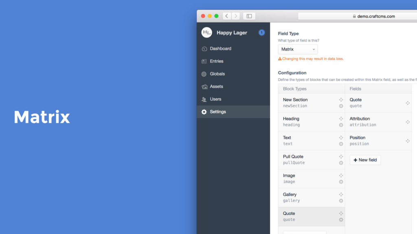Click the browser back arrow

click(x=226, y=16)
